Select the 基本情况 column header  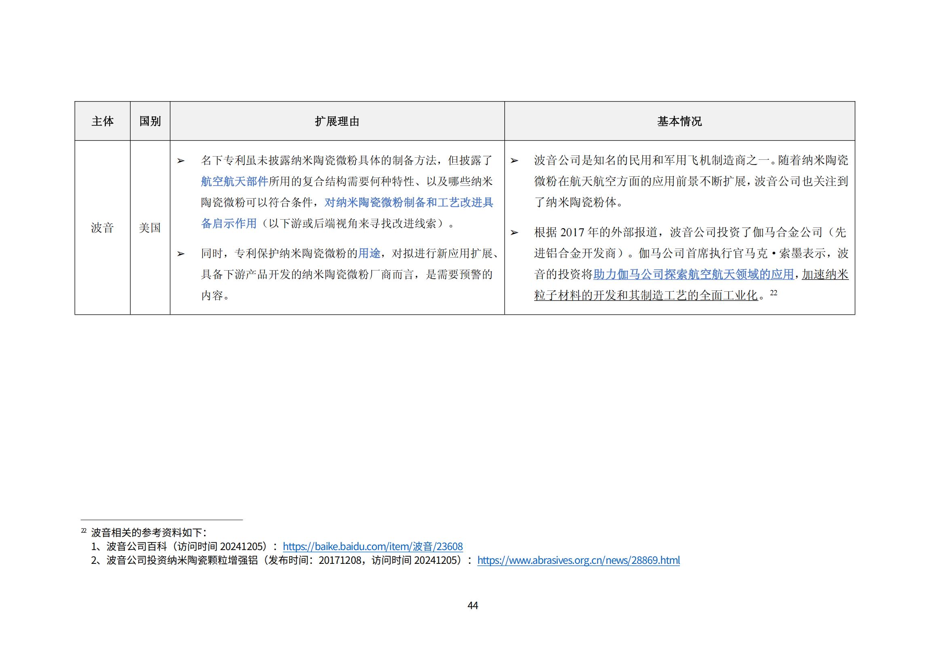(x=679, y=121)
